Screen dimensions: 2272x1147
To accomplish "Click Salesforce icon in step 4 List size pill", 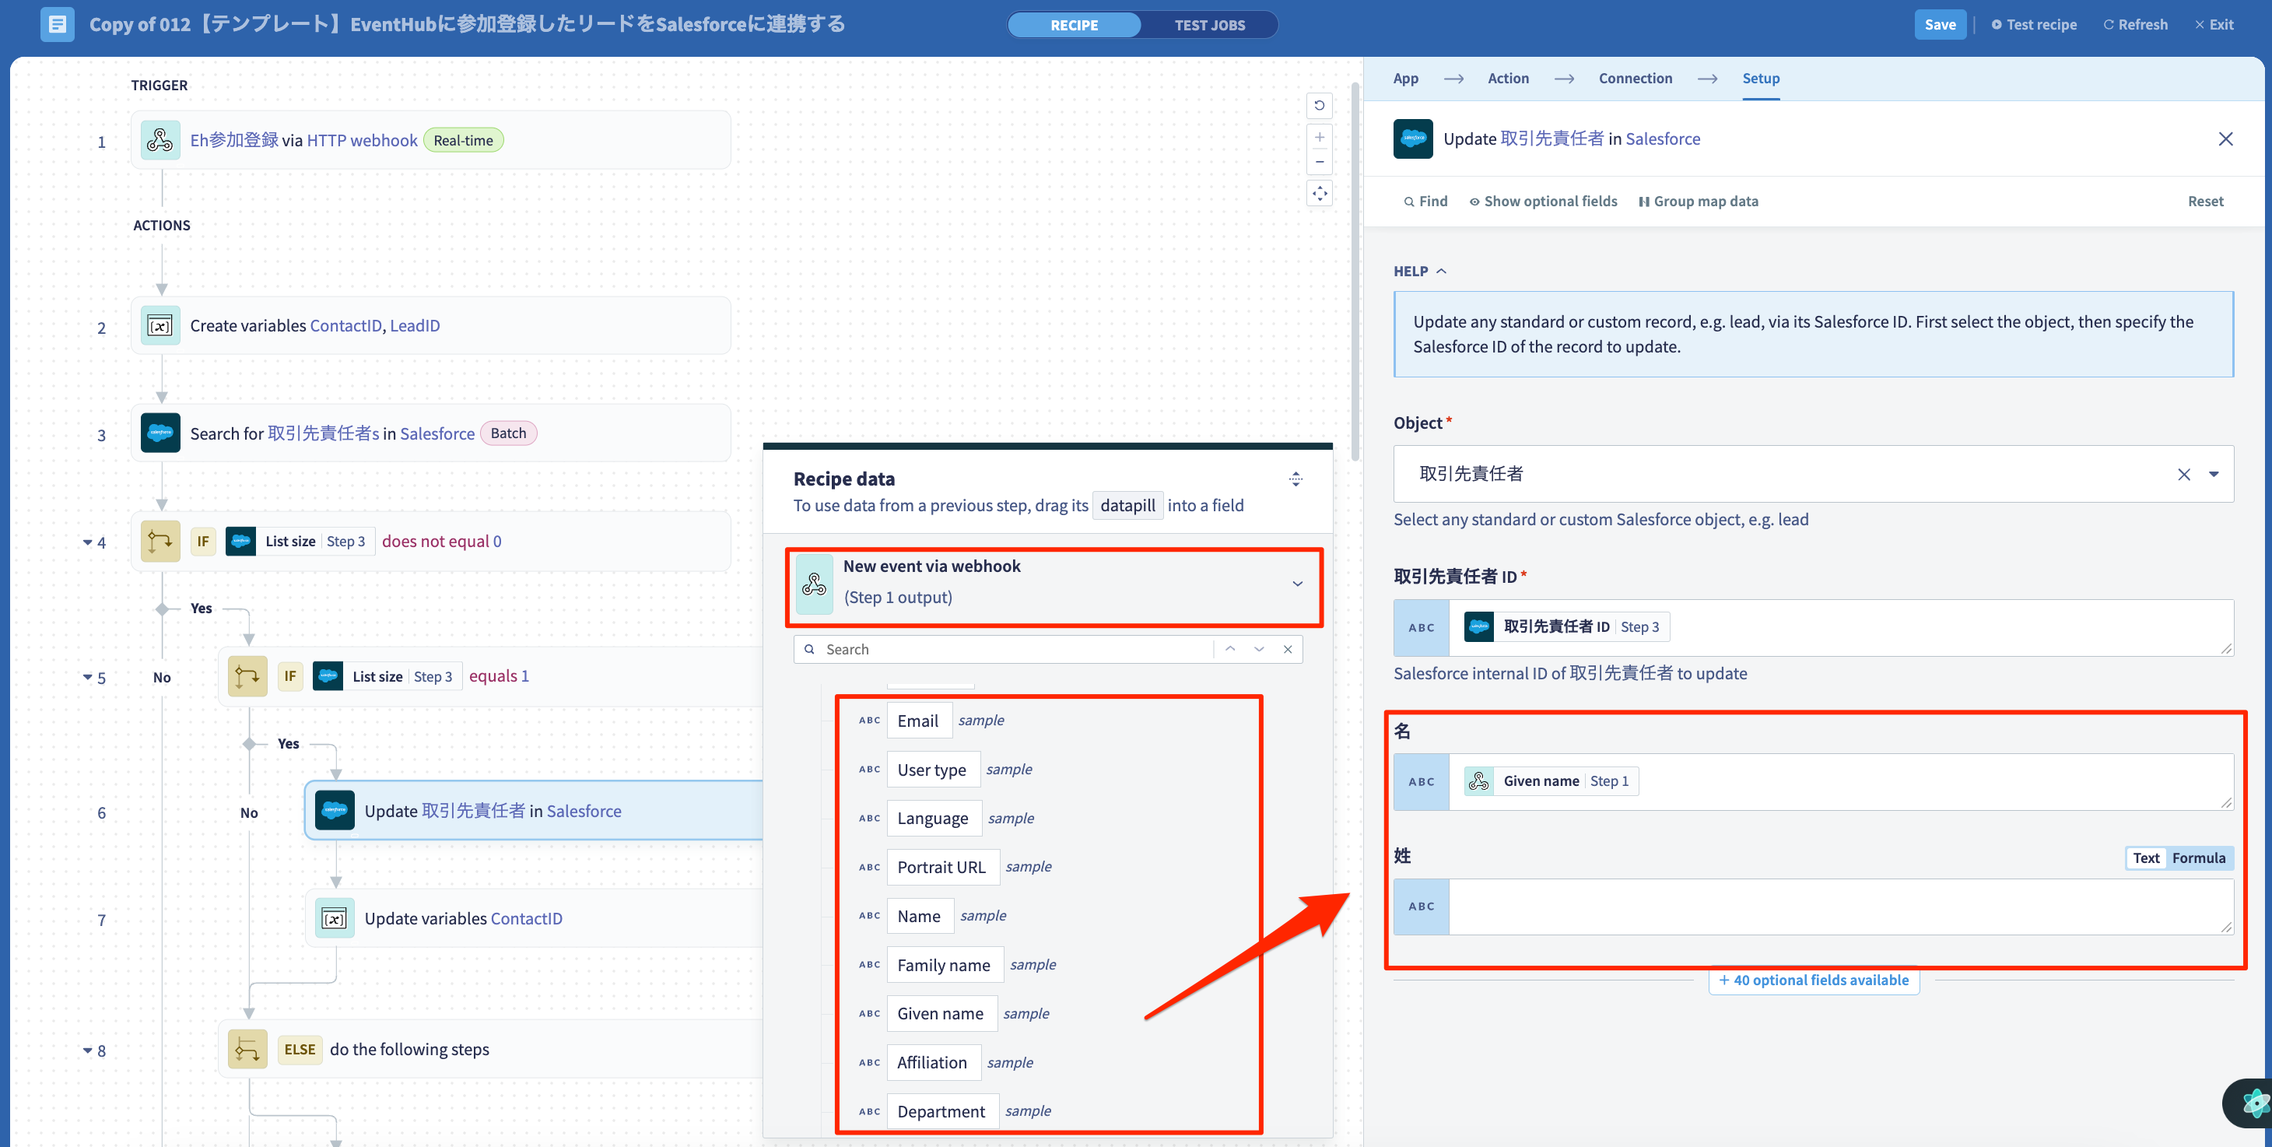I will (240, 541).
